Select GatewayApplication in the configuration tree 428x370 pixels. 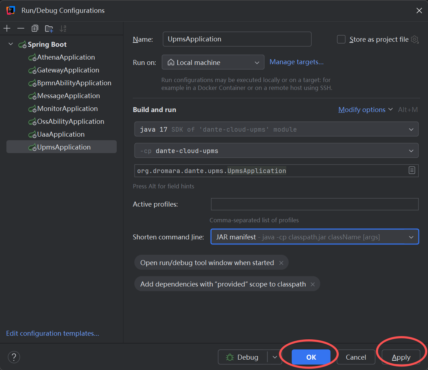[x=68, y=70]
